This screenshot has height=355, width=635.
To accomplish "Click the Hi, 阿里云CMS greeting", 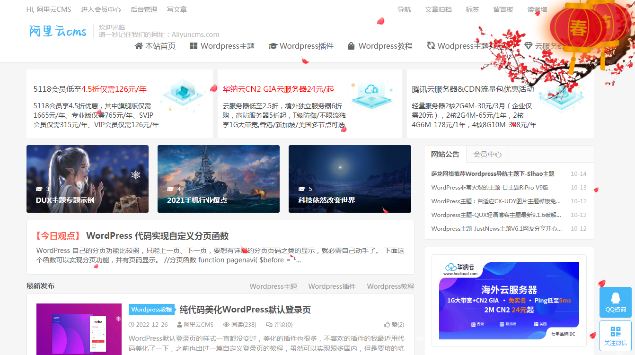I will click(x=49, y=9).
